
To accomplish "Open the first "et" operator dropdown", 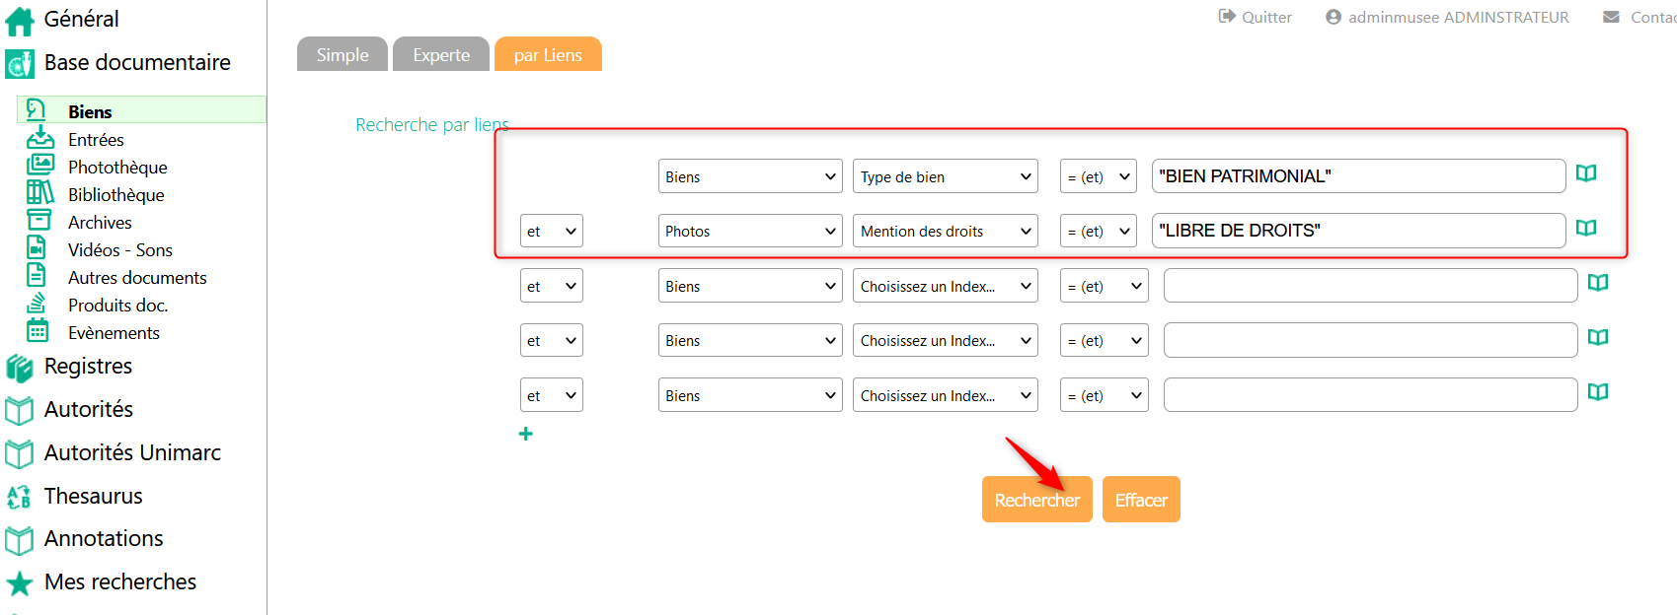I will pos(551,232).
